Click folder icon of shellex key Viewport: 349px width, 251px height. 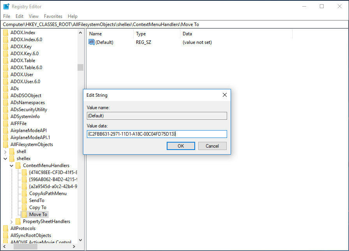12,159
